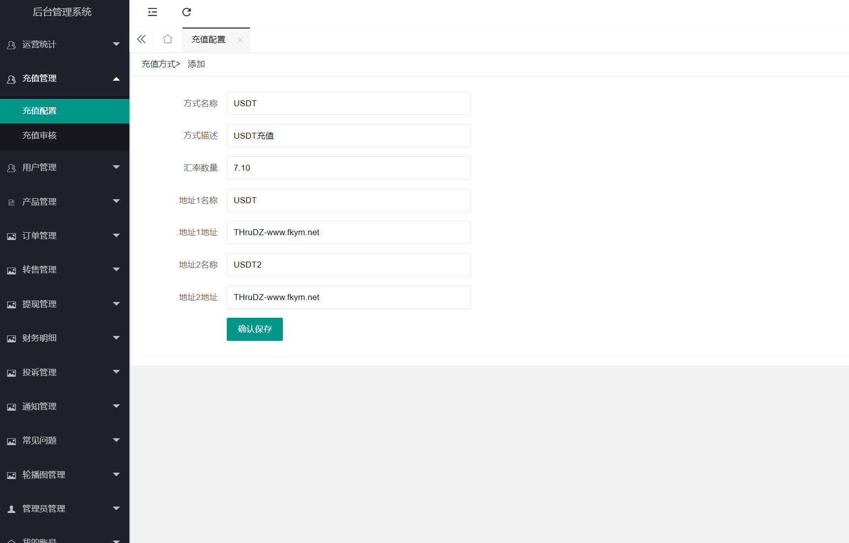Switch to the 充值配置 tab
Viewport: 849px width, 543px height.
pos(209,39)
